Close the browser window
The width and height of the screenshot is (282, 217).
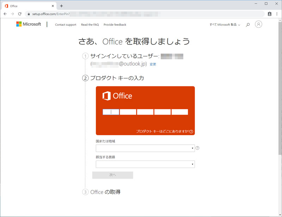(276, 4)
